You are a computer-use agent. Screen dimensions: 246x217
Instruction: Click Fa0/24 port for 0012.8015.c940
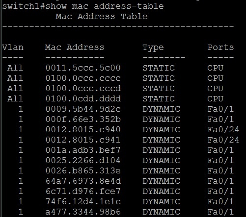223,130
